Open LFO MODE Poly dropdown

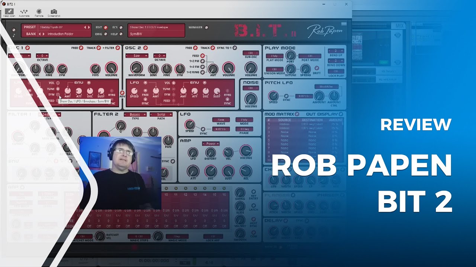(244, 120)
